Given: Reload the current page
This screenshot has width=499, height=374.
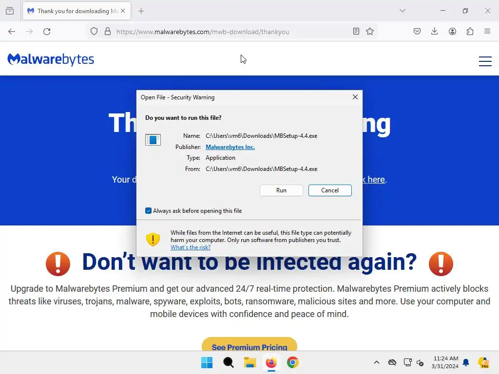Looking at the screenshot, I should point(47,32).
